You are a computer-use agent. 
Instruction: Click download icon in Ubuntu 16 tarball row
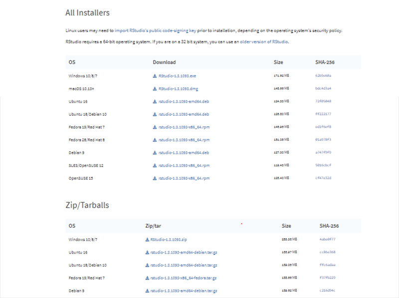[147, 252]
